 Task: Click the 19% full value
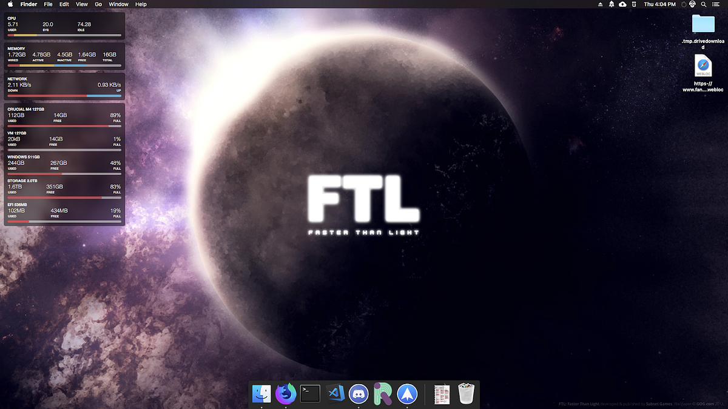(115, 210)
